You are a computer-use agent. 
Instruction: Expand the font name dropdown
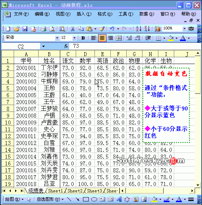tap(57, 38)
